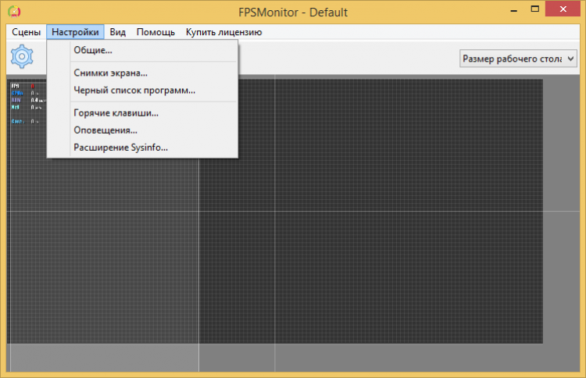Close the Настройки menu
Screen dimensions: 586x378
[75, 32]
